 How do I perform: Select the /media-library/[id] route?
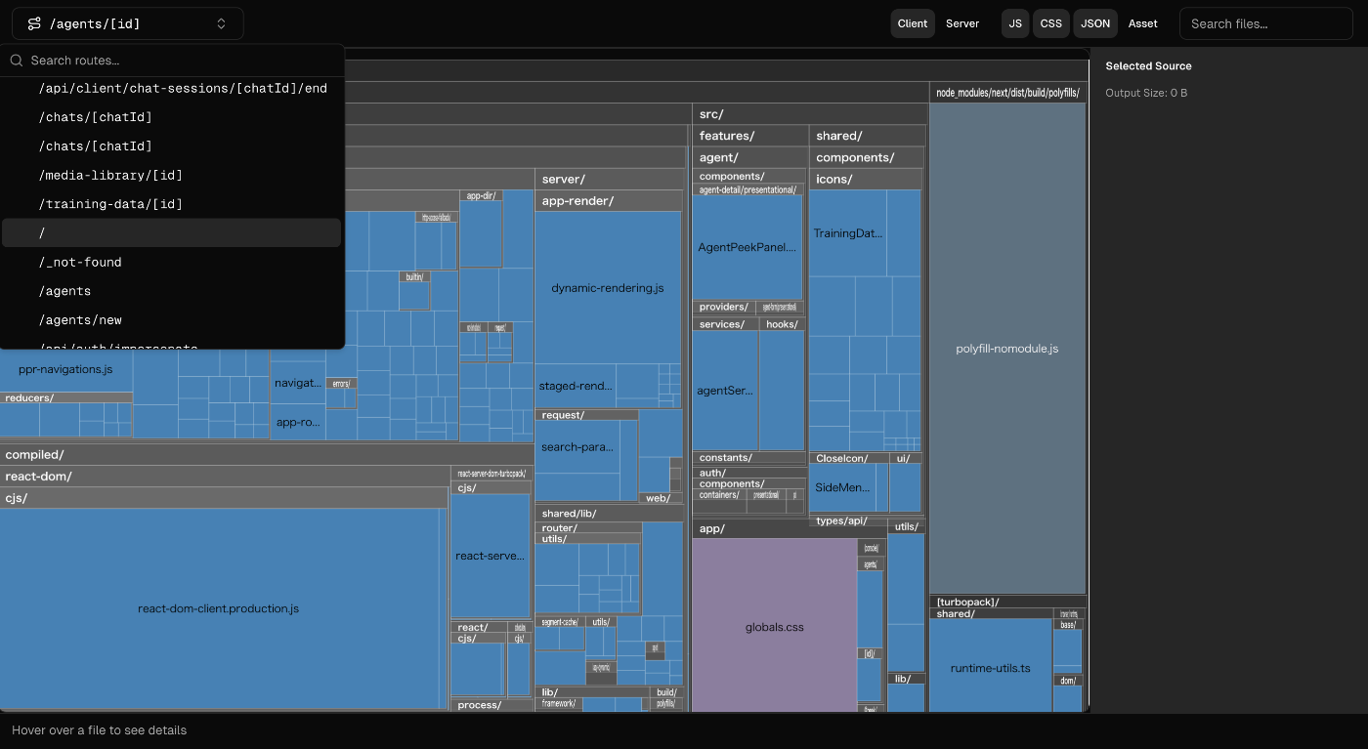coord(172,175)
